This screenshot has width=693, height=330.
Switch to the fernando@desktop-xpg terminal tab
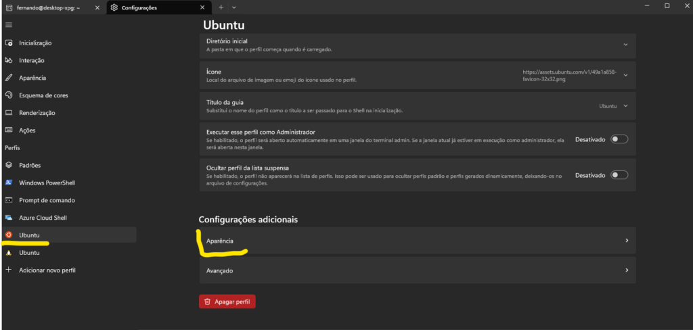(53, 7)
